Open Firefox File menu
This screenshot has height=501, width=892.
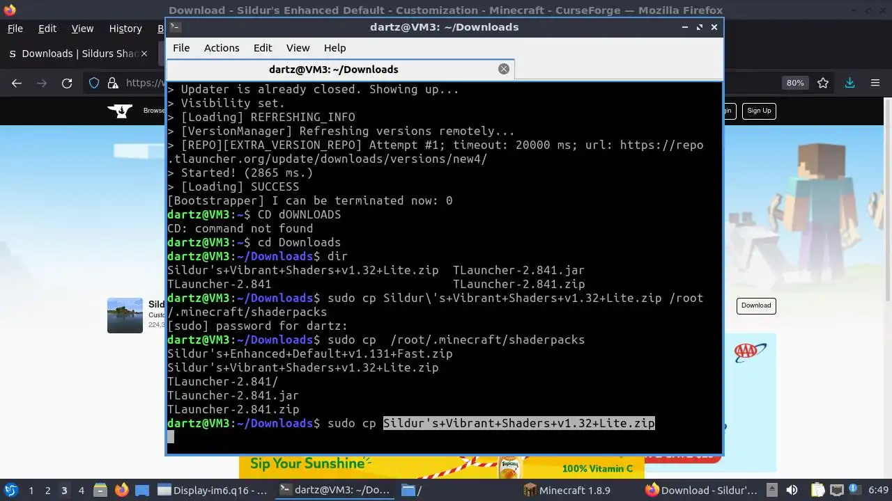(15, 29)
